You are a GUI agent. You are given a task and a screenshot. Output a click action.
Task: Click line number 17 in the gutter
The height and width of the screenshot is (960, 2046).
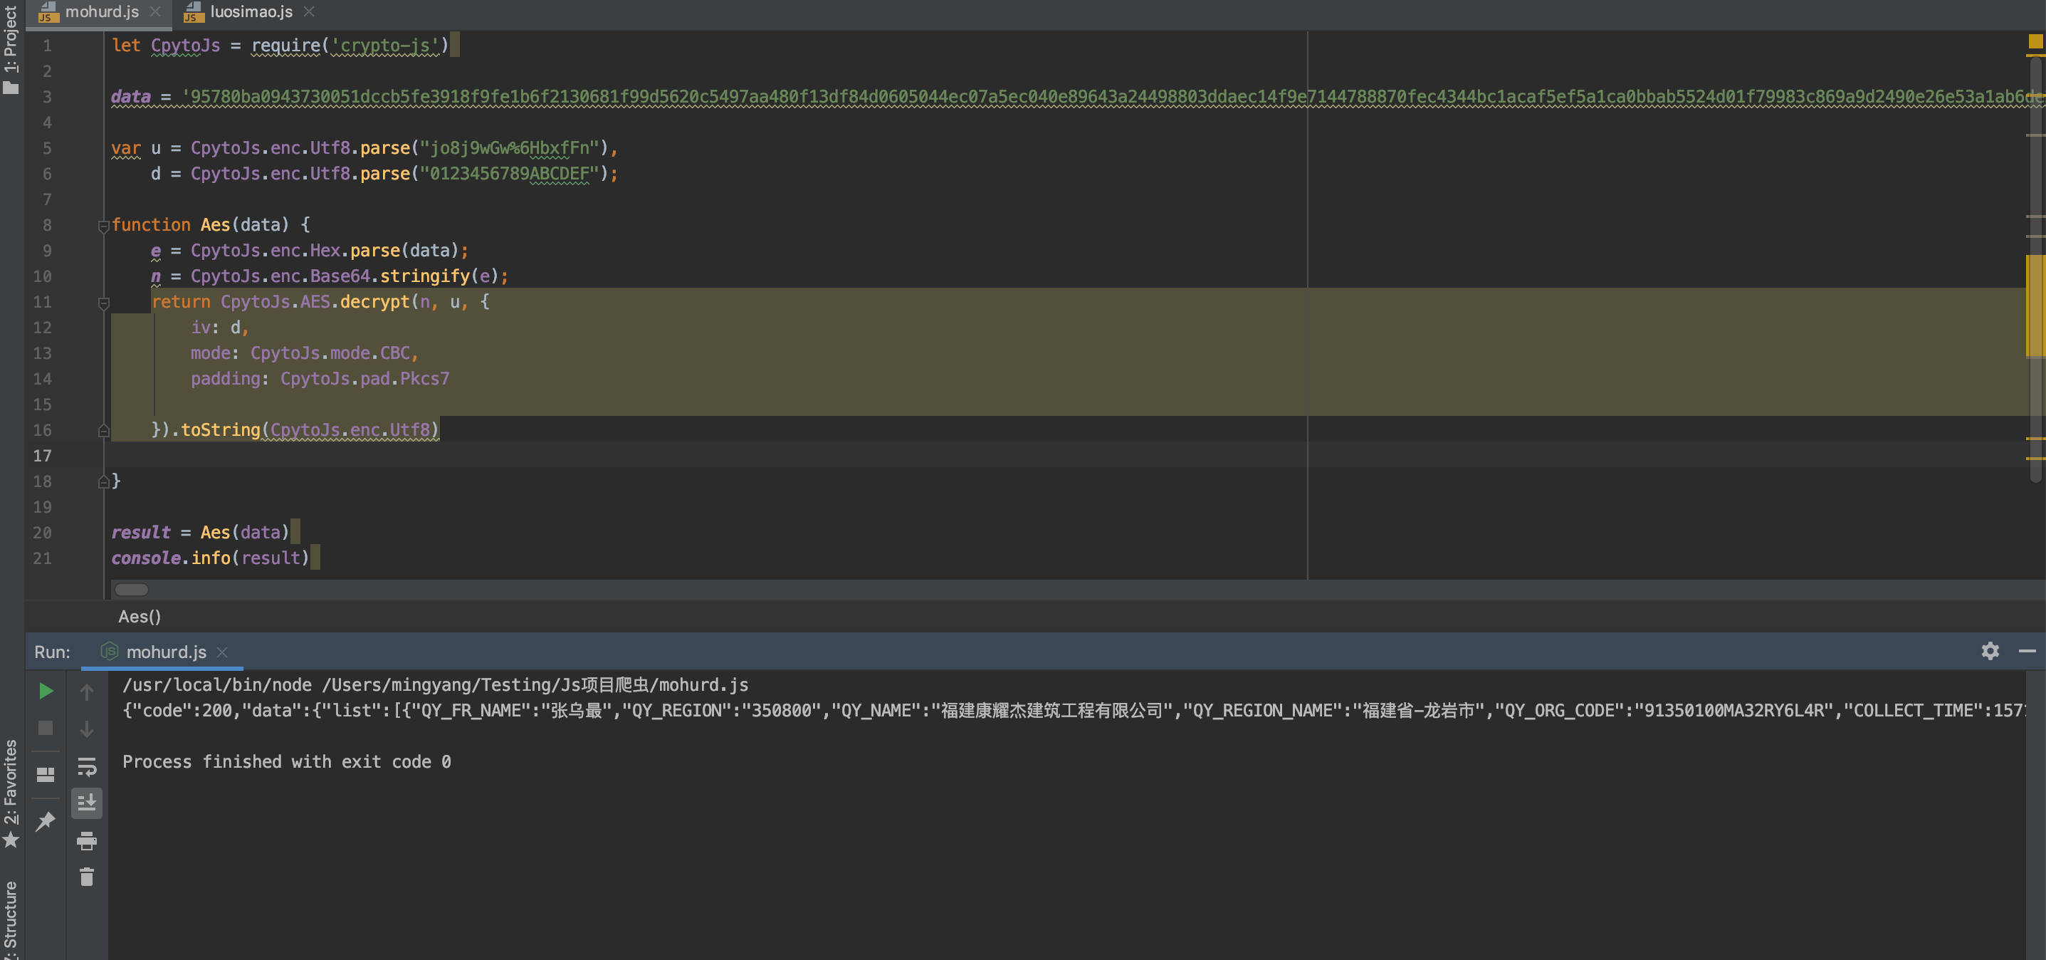point(42,455)
